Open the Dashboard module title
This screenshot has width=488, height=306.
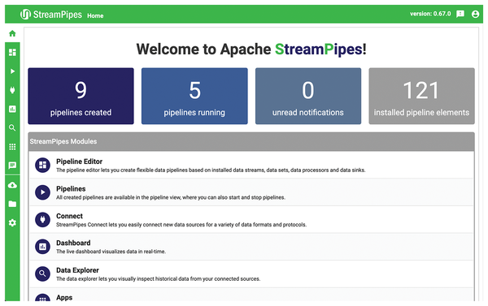(73, 243)
